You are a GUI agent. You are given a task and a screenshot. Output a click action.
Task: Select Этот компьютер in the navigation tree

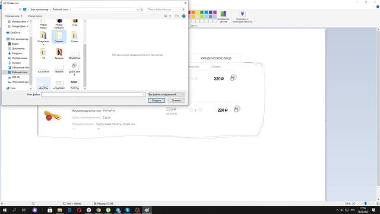click(17, 39)
